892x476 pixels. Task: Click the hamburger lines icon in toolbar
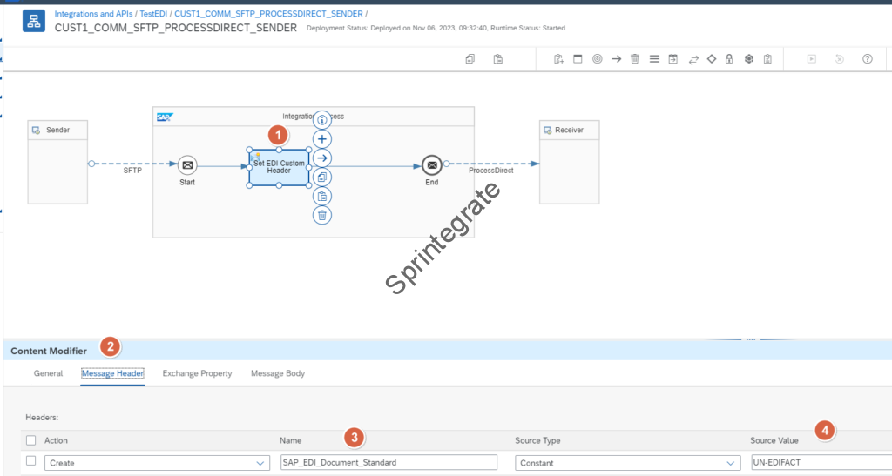(654, 59)
